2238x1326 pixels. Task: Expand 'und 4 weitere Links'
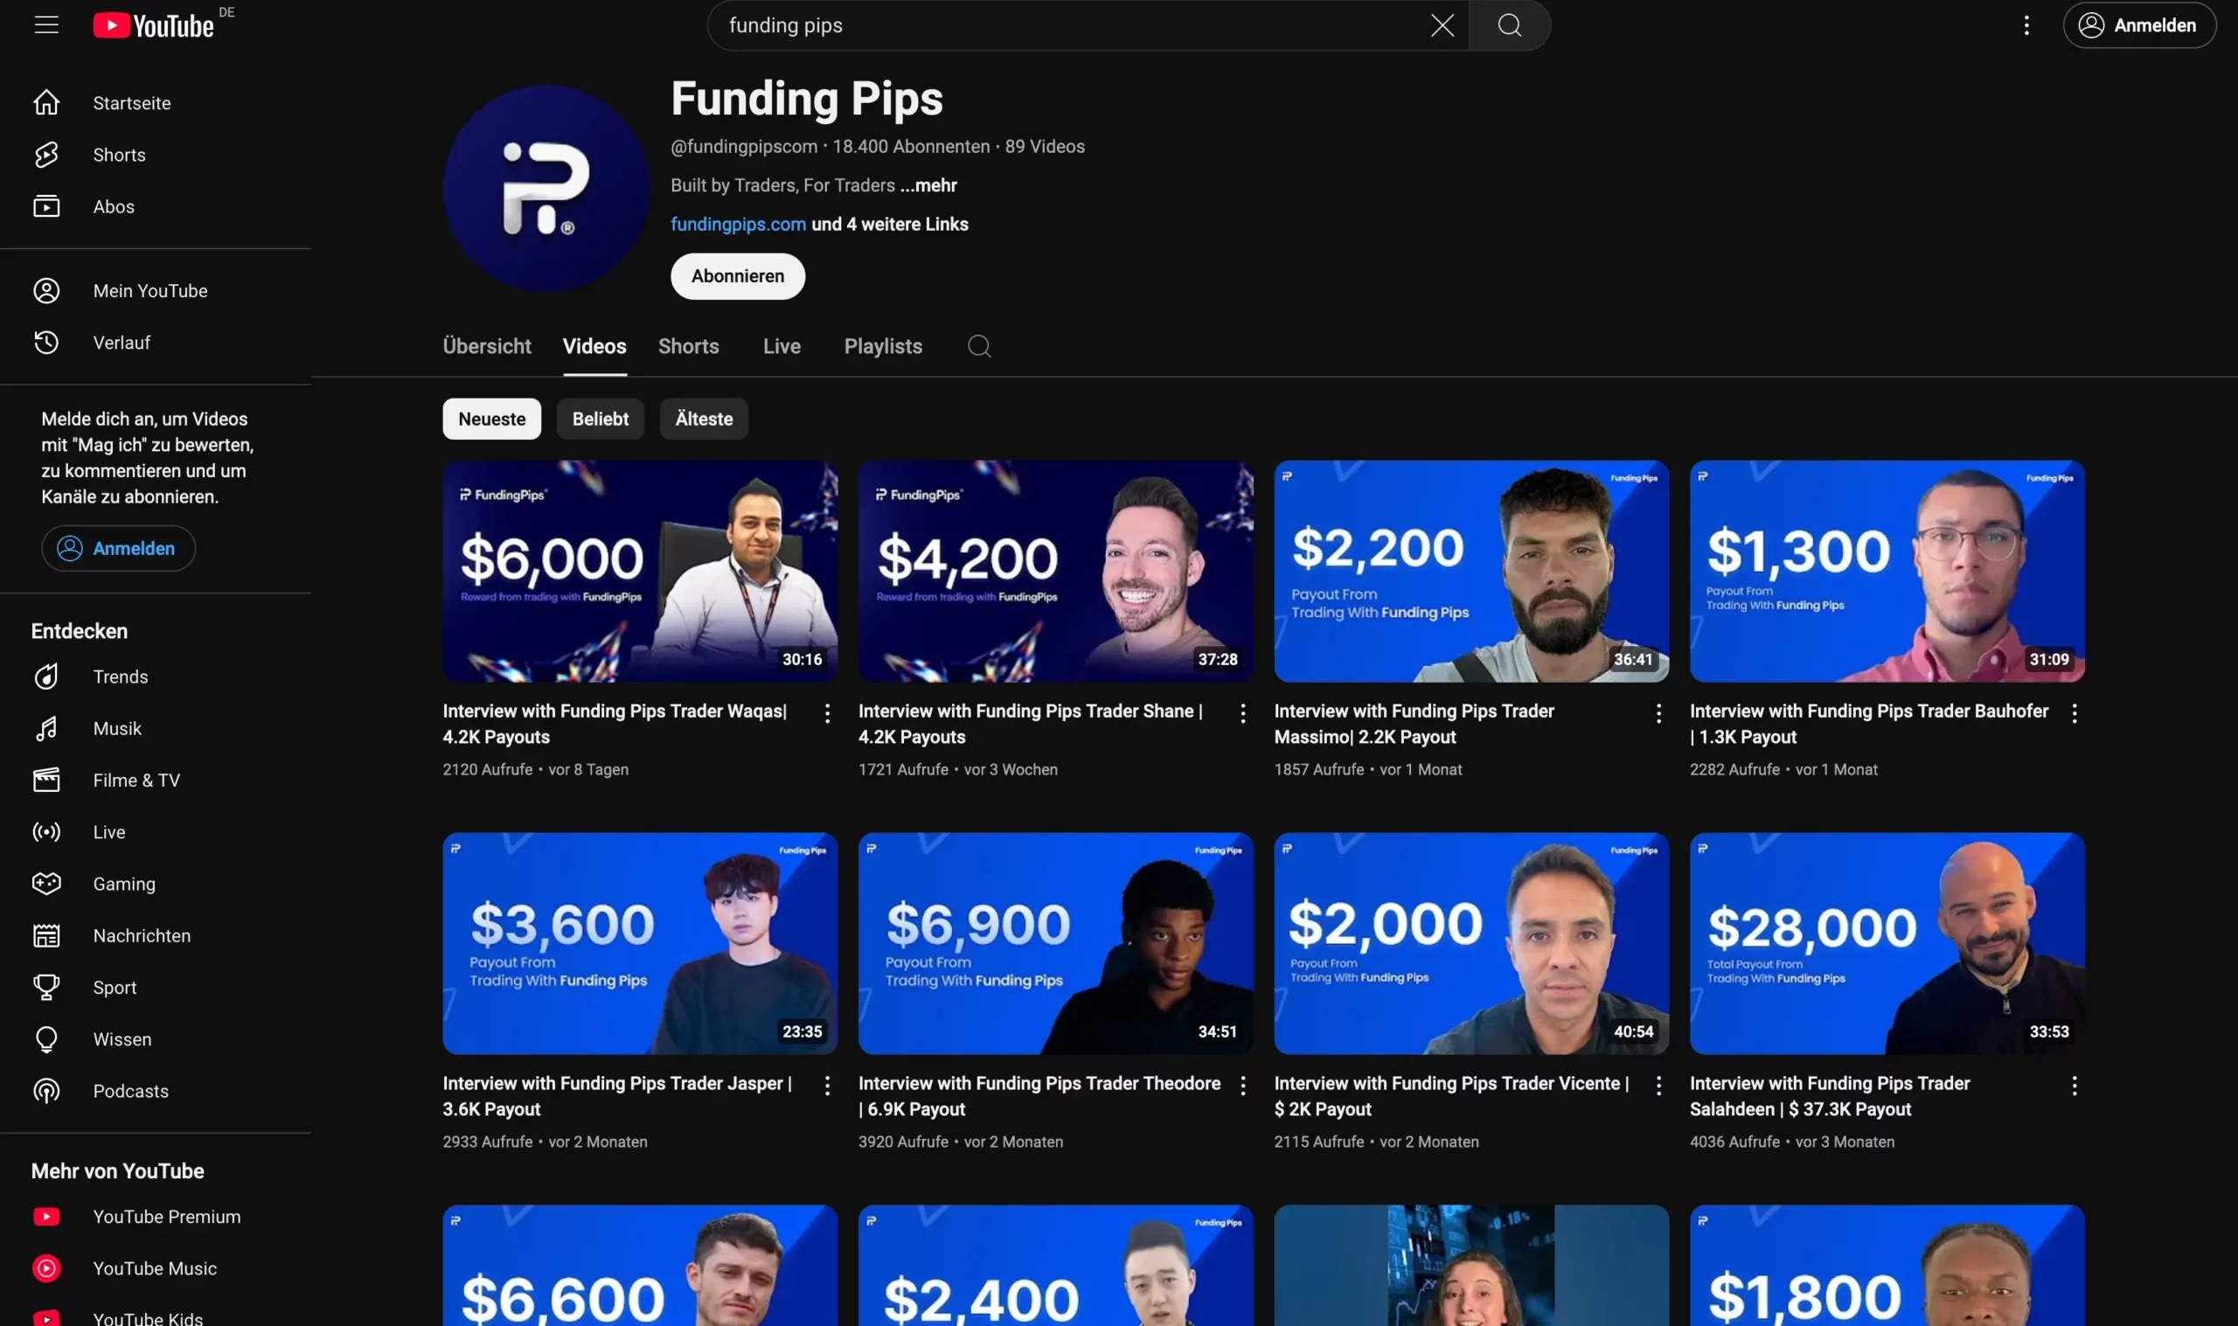coord(889,225)
